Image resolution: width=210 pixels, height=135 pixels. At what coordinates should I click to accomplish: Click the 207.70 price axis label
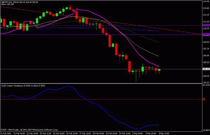click(x=206, y=49)
